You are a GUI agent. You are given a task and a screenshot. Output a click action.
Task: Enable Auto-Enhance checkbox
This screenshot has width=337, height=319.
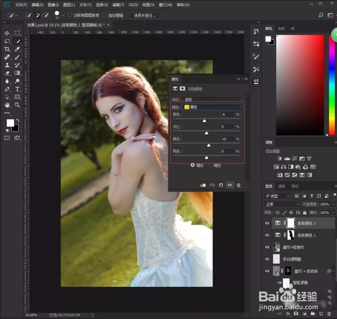click(x=105, y=15)
